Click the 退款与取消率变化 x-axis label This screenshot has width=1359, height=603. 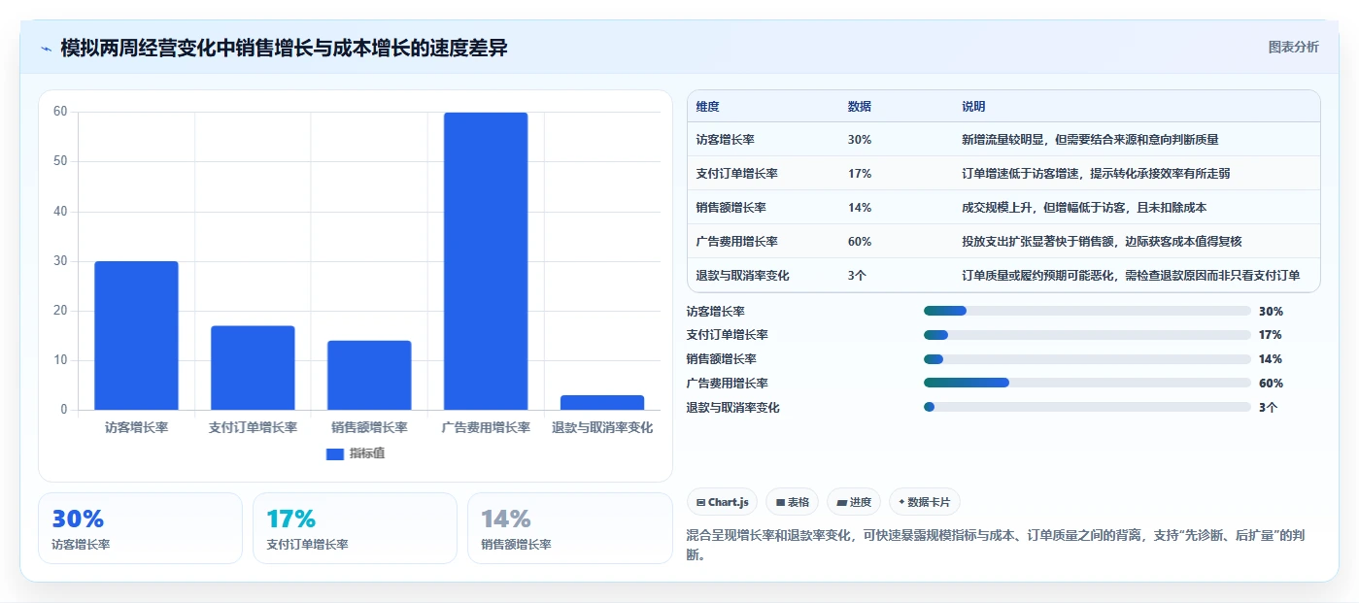[602, 427]
